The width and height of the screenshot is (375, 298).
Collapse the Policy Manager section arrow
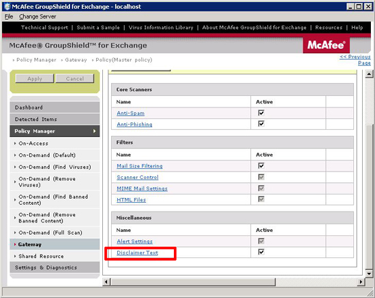pyautogui.click(x=95, y=131)
